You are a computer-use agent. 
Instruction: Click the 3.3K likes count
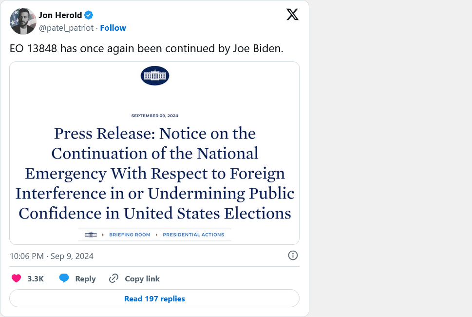36,278
